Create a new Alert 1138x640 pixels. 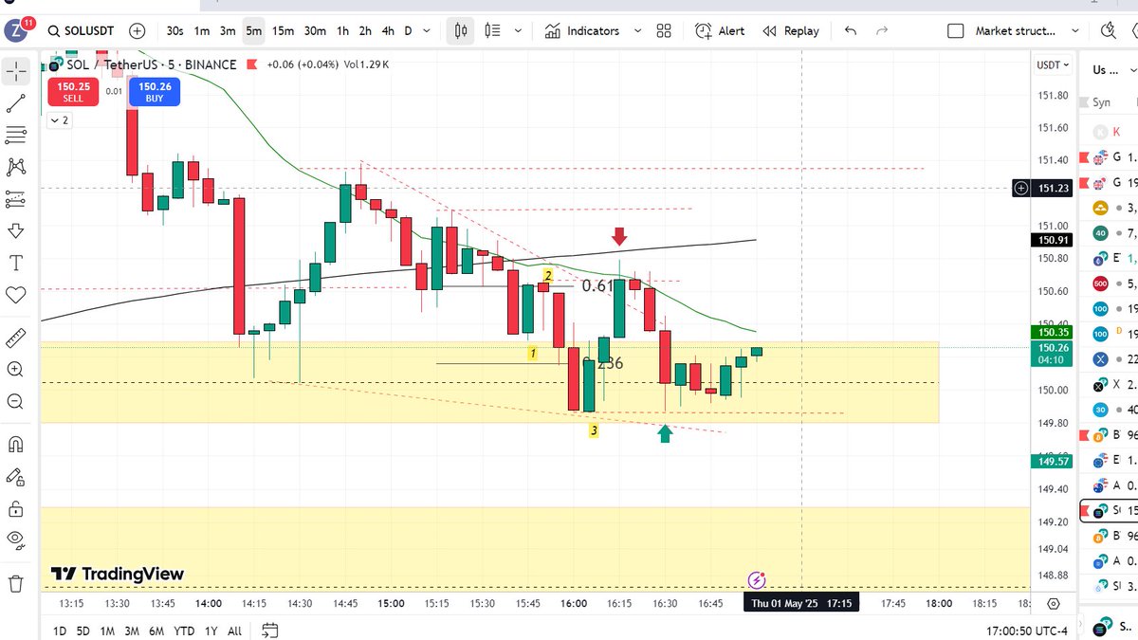pos(720,30)
